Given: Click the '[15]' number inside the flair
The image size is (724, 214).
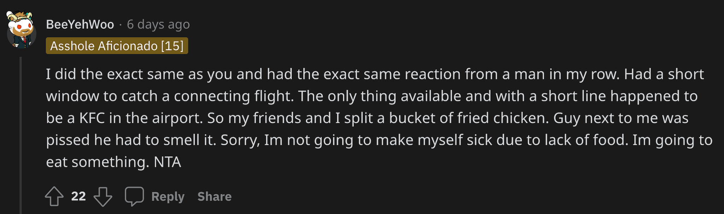Looking at the screenshot, I should point(172,46).
